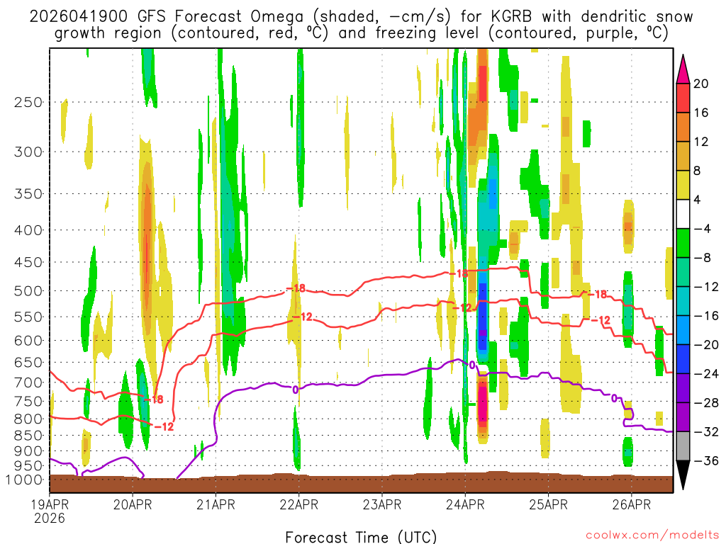This screenshot has height=544, width=726.
Task: Click the yellow legend swatch between 4 and 8
Action: (683, 185)
